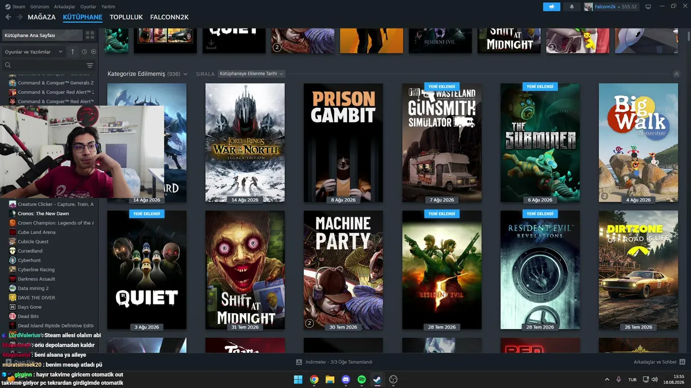The height and width of the screenshot is (388, 691).
Task: Open the Machine Party game cover
Action: 343,270
